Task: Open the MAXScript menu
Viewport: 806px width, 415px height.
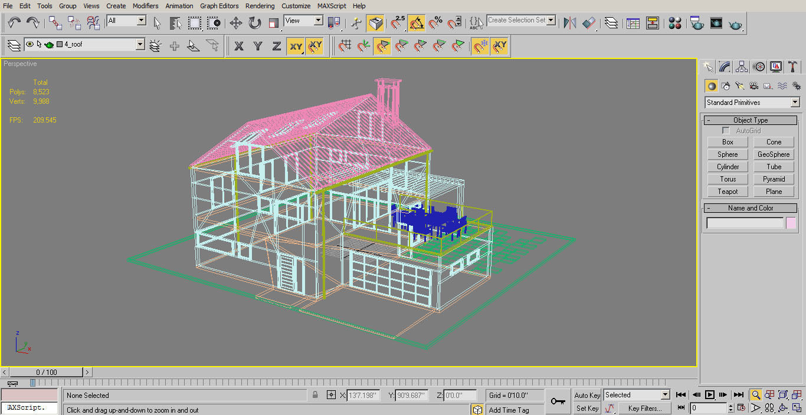Action: click(332, 6)
